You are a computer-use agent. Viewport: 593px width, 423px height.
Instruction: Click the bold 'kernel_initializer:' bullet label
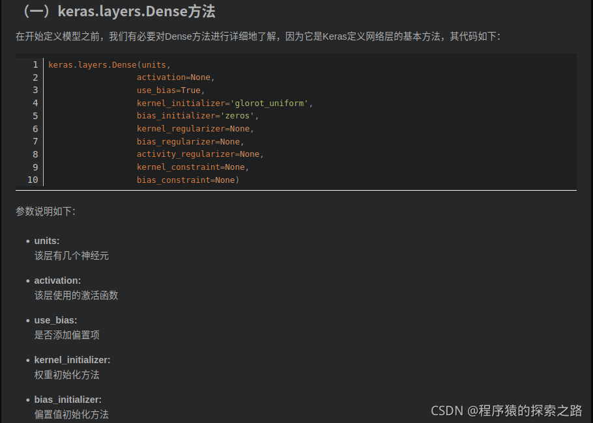point(72,360)
